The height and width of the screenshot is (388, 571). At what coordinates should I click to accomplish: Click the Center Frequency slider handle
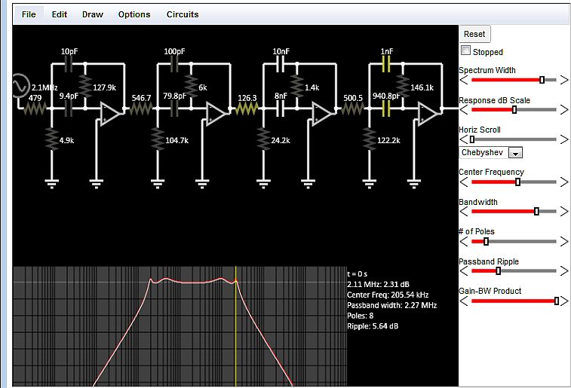(x=517, y=182)
